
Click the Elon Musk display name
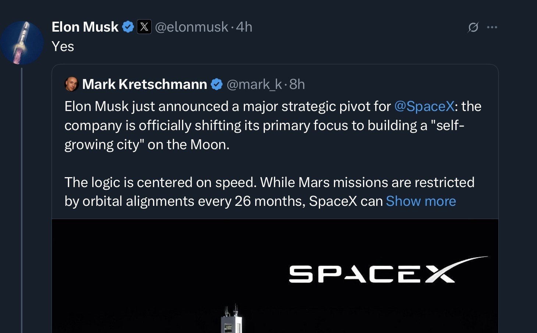(85, 27)
